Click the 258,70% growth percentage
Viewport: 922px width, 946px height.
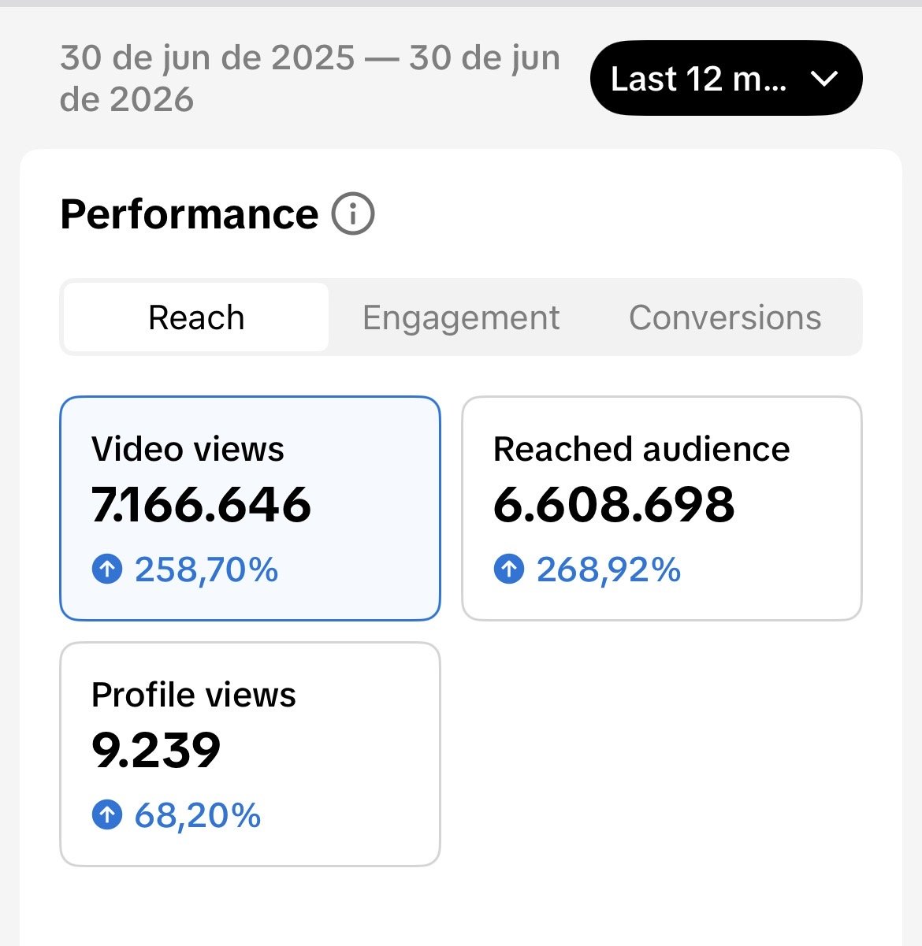coord(206,569)
